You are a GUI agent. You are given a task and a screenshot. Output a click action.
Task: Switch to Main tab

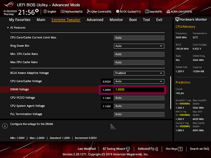(x=41, y=20)
